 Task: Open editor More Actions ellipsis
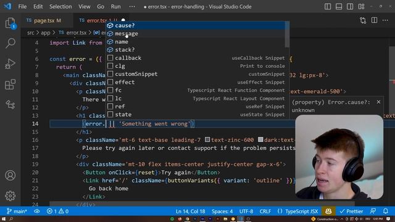click(x=385, y=20)
